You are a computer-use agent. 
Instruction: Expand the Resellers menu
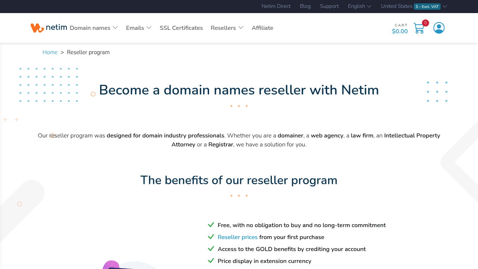(227, 28)
